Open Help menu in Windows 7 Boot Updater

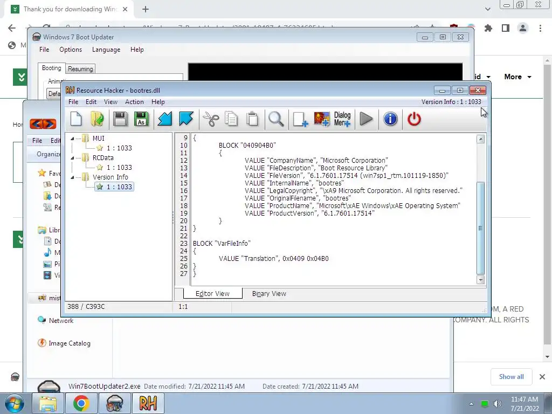[x=137, y=50]
